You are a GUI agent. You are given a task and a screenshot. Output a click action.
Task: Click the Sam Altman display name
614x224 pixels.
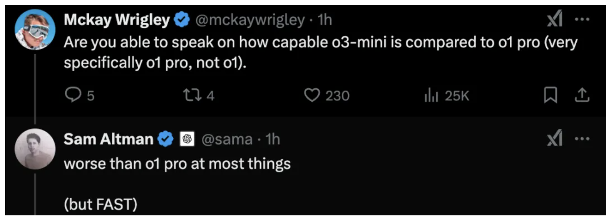tap(109, 139)
